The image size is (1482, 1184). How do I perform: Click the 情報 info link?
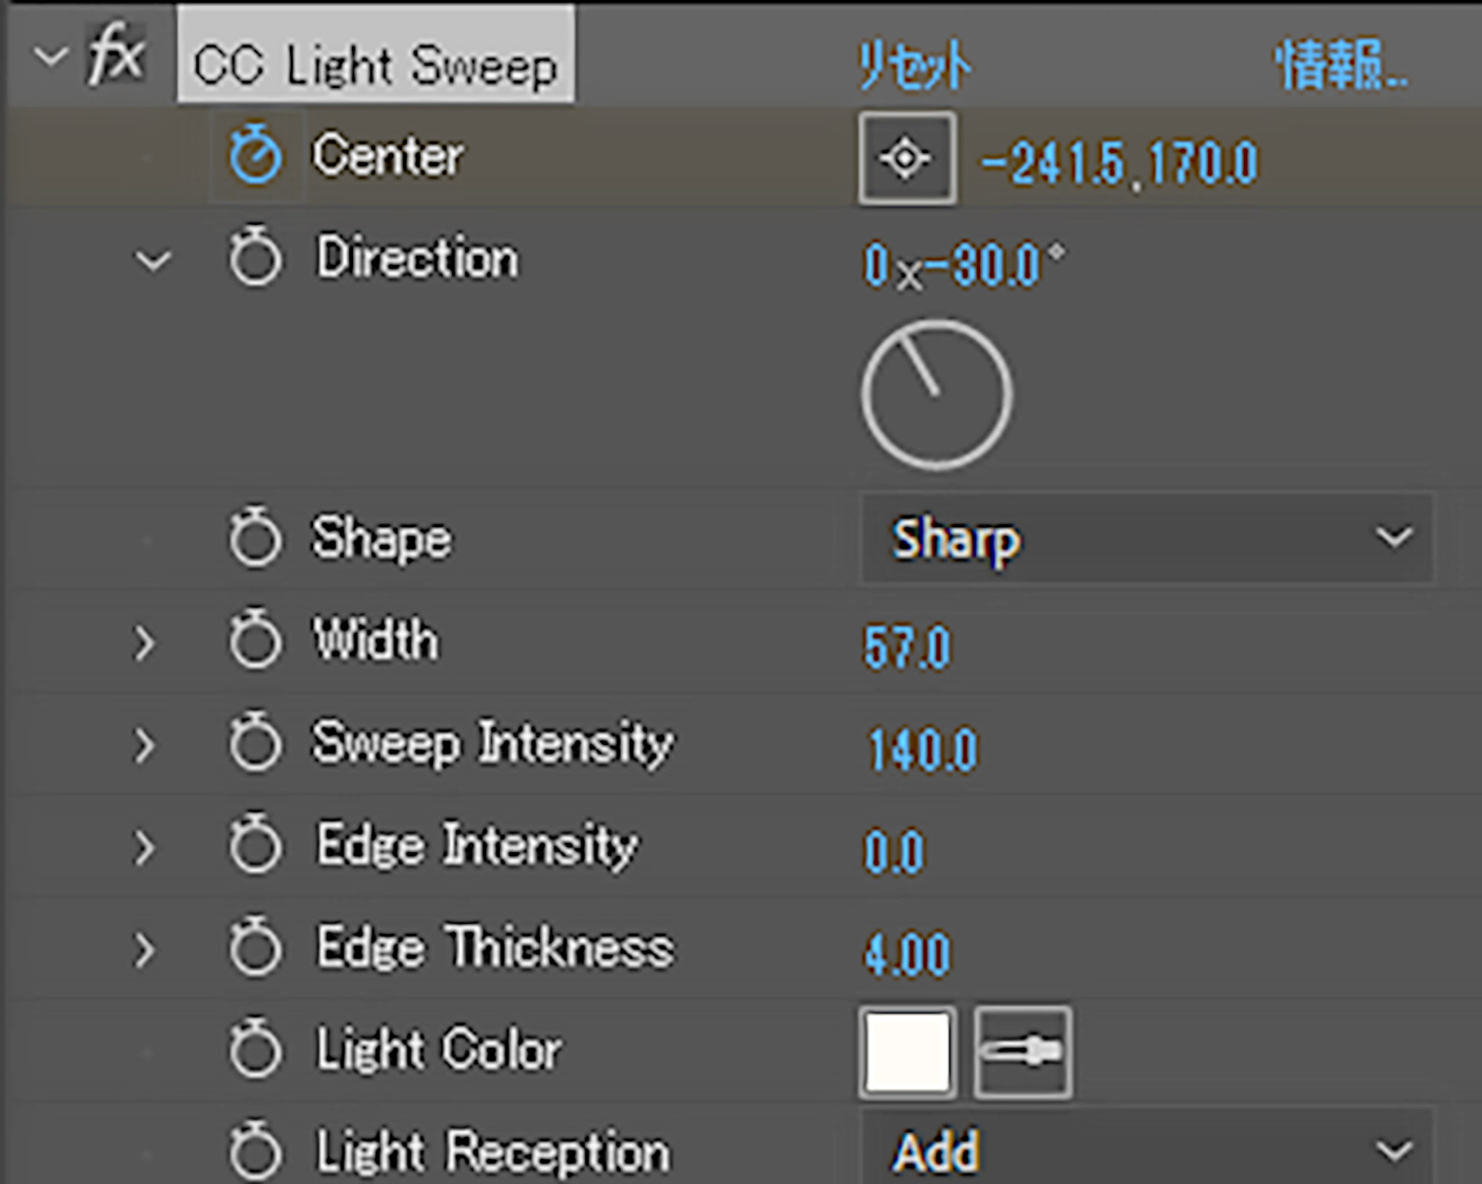point(1340,65)
